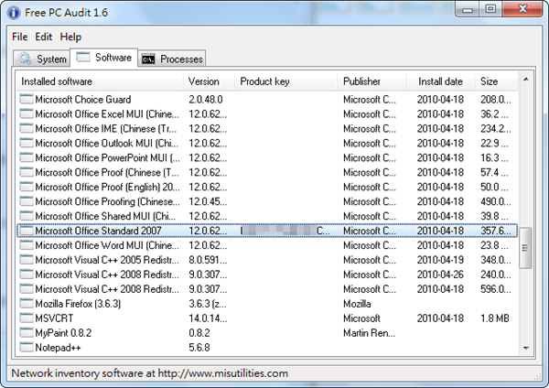Click the misutilities.com status bar text
This screenshot has width=549, height=388.
click(x=150, y=373)
